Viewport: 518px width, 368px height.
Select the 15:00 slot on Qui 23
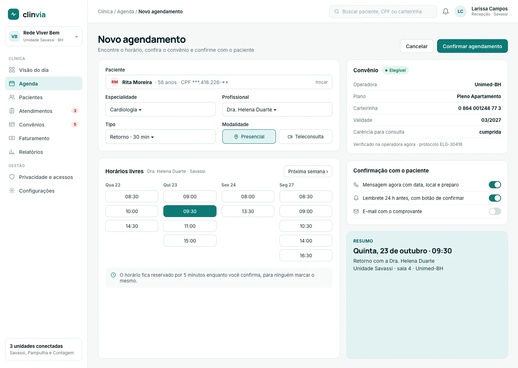point(190,241)
